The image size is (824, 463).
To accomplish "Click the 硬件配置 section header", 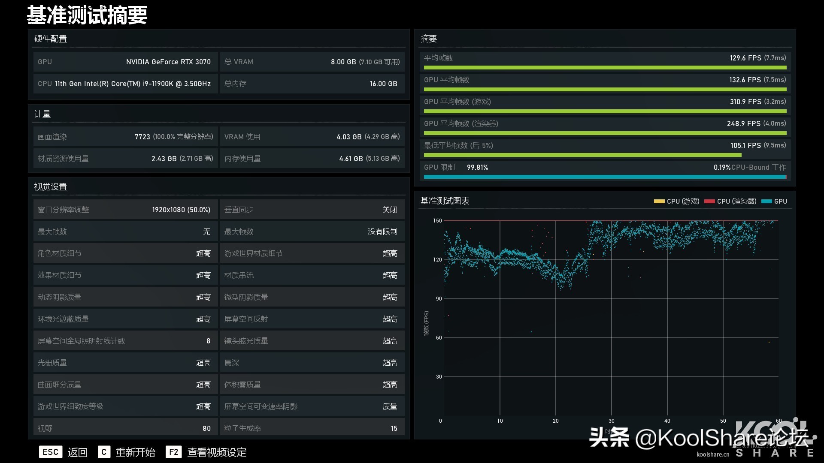I will pos(51,39).
